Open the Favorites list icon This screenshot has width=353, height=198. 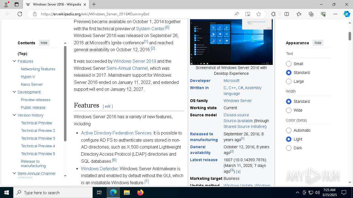coord(299,14)
